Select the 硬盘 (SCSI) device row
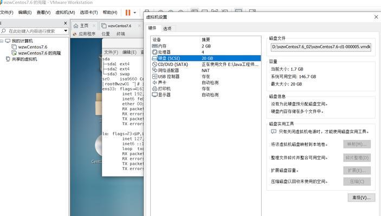 point(206,58)
